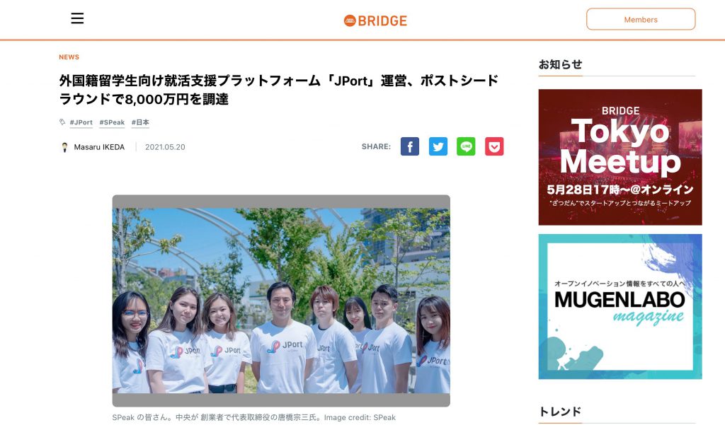Open Masaru IKEDA author page
Viewport: 725px width, 425px height.
coord(99,147)
